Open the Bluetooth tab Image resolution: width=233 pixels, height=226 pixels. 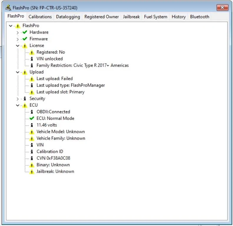pos(199,17)
